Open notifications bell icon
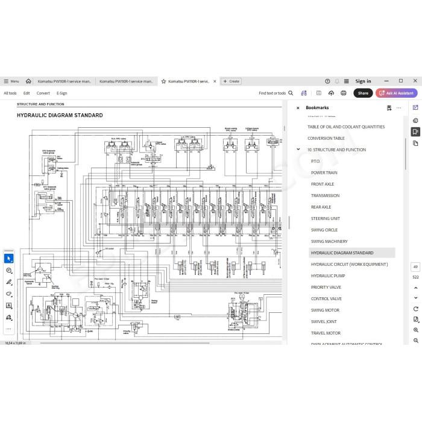 (337, 81)
